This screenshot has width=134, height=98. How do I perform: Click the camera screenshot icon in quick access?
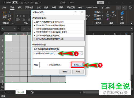pyautogui.click(x=36, y=3)
